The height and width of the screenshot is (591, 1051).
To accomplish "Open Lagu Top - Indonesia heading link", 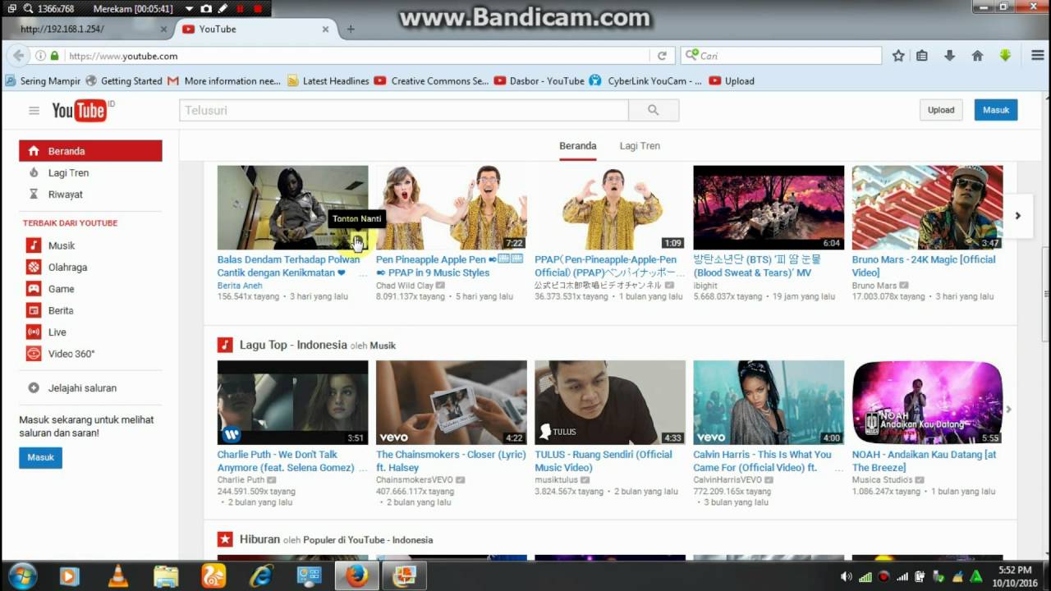I will click(293, 345).
